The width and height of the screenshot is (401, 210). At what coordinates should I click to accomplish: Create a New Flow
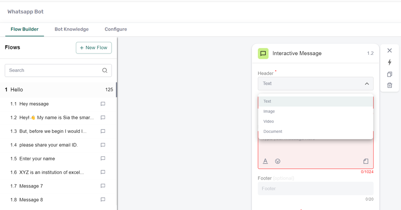pos(94,47)
